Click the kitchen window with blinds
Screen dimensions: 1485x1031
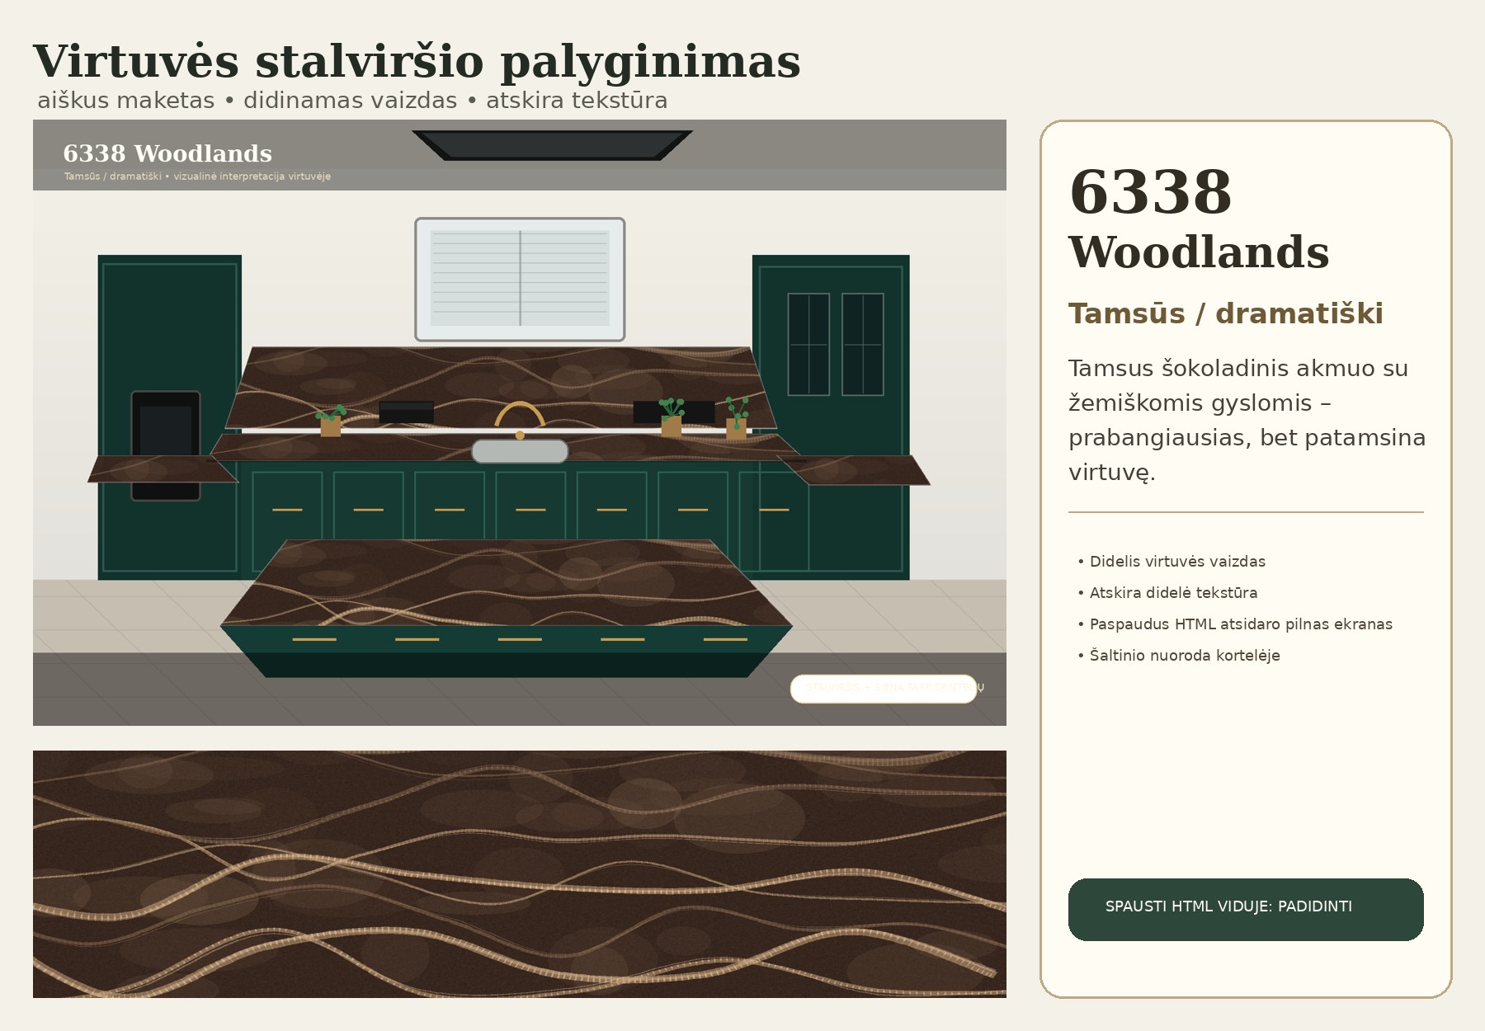pos(520,280)
